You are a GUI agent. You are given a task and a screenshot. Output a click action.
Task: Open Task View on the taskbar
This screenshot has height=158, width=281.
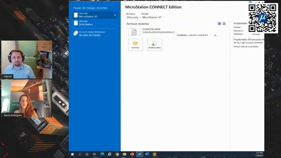(x=94, y=154)
